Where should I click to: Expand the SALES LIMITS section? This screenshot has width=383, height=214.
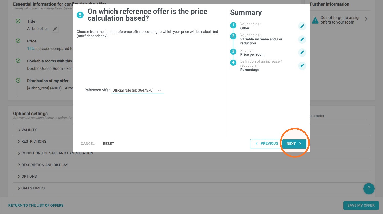click(31, 188)
